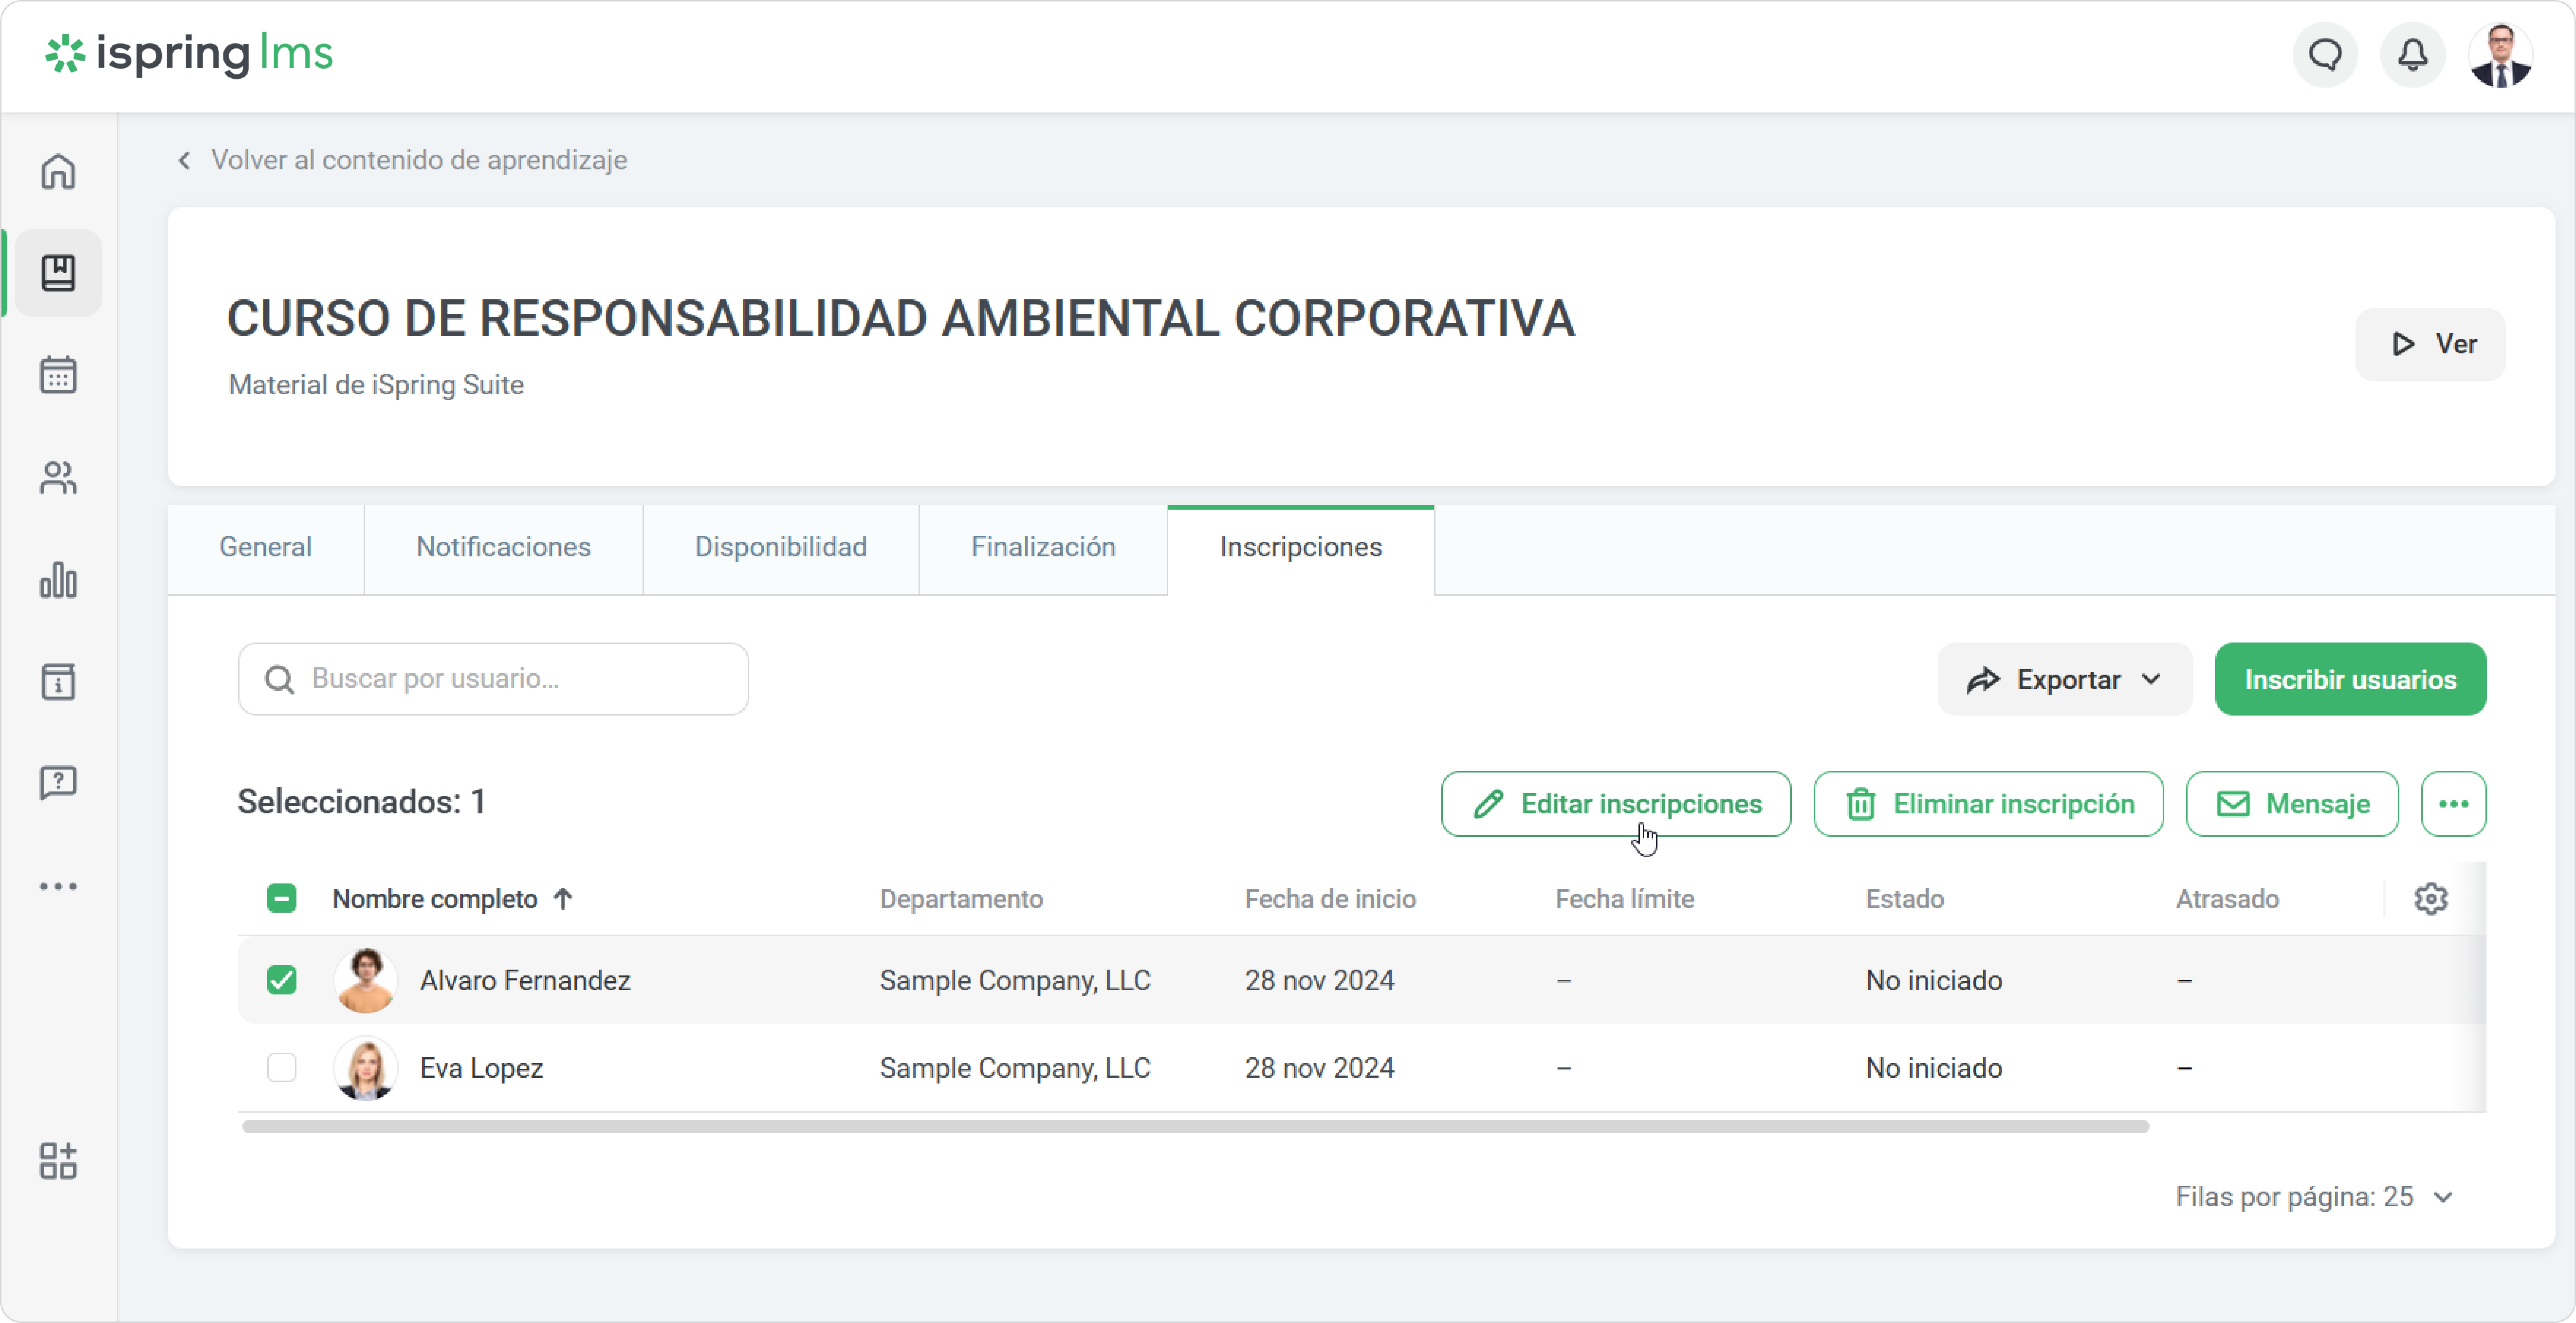The height and width of the screenshot is (1323, 2576).
Task: Click Volver al contenido de aprendizaje link
Action: coord(418,160)
